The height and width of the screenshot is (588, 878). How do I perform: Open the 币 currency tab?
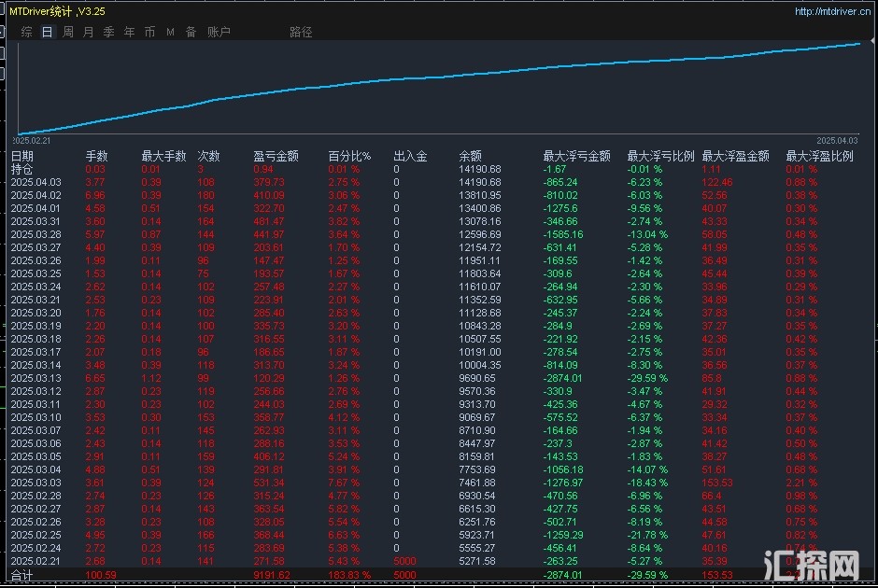(149, 32)
